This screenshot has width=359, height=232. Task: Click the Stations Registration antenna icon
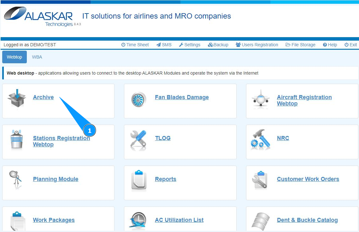(17, 139)
